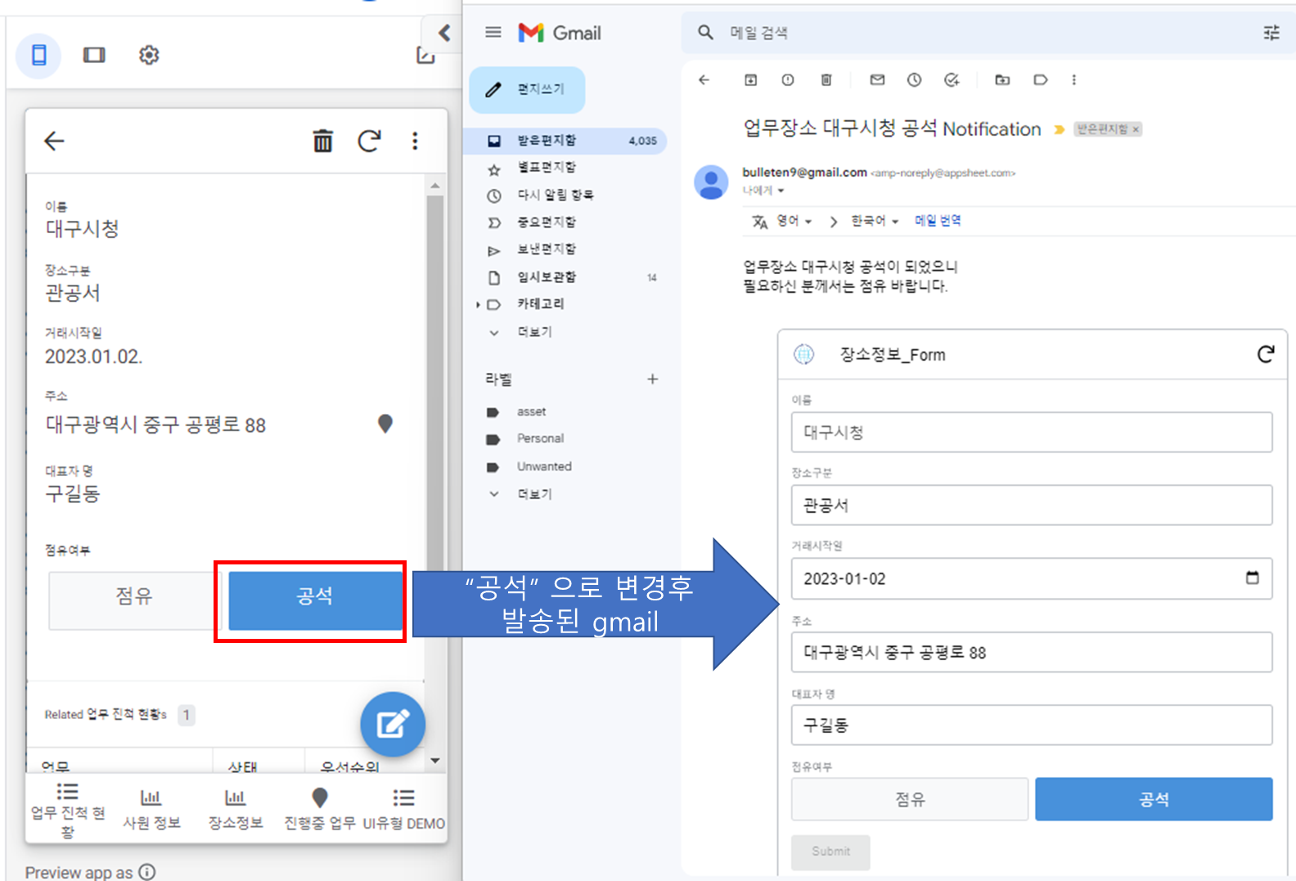Open the app preview three-dot menu

click(415, 141)
